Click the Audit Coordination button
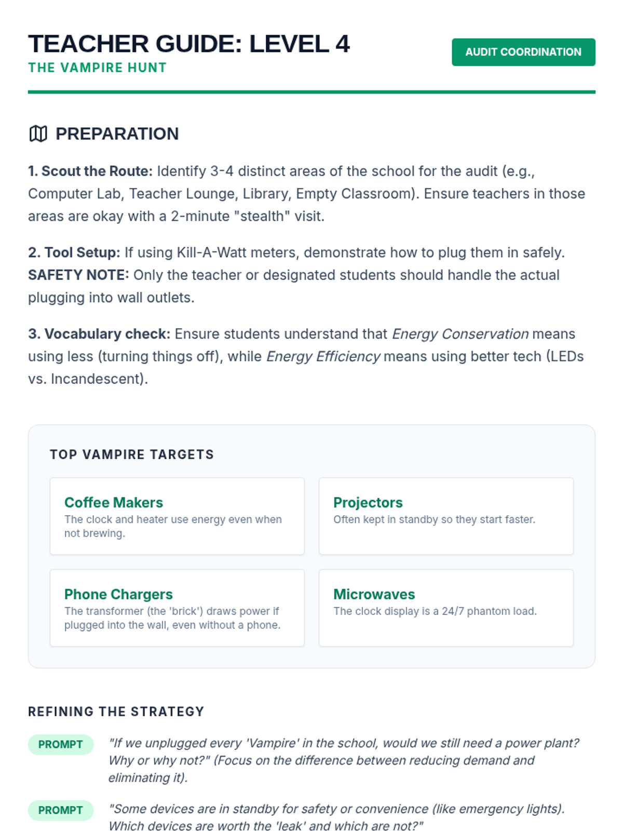This screenshot has width=623, height=831. pyautogui.click(x=523, y=52)
